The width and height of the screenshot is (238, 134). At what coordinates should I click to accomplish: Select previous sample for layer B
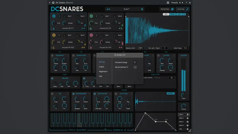tap(120, 28)
